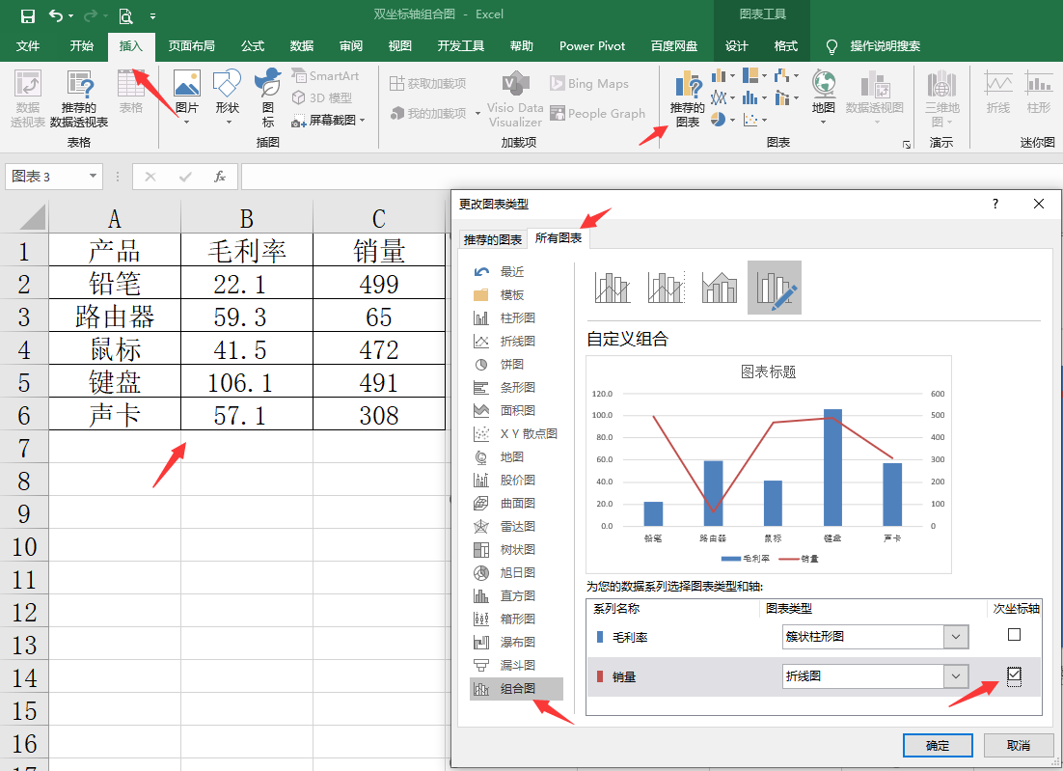Click the Icons (图标) insert button
Screen dimensions: 1063x771
pos(268,97)
